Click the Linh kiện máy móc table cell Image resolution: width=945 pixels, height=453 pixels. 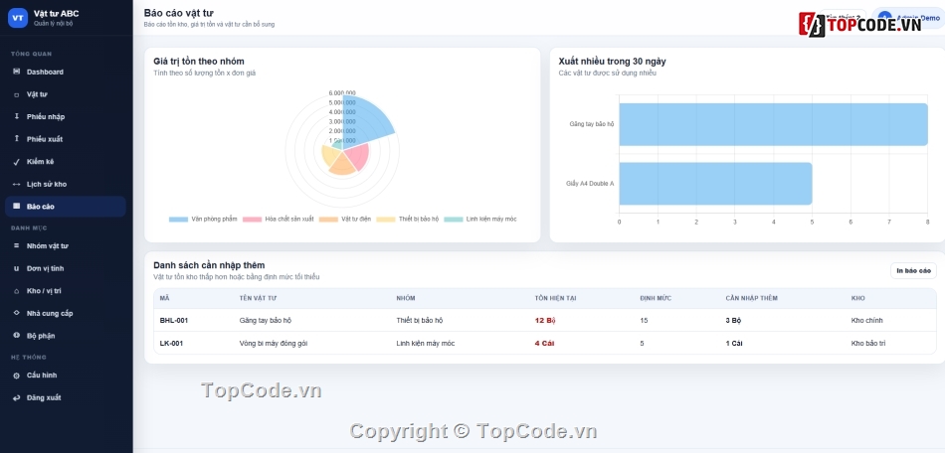coord(426,344)
